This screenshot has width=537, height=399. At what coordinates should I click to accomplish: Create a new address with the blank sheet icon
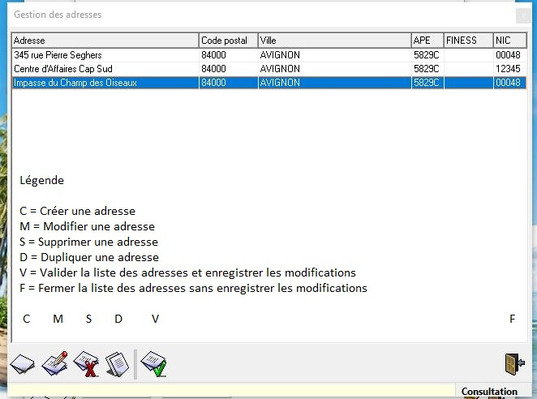[23, 364]
